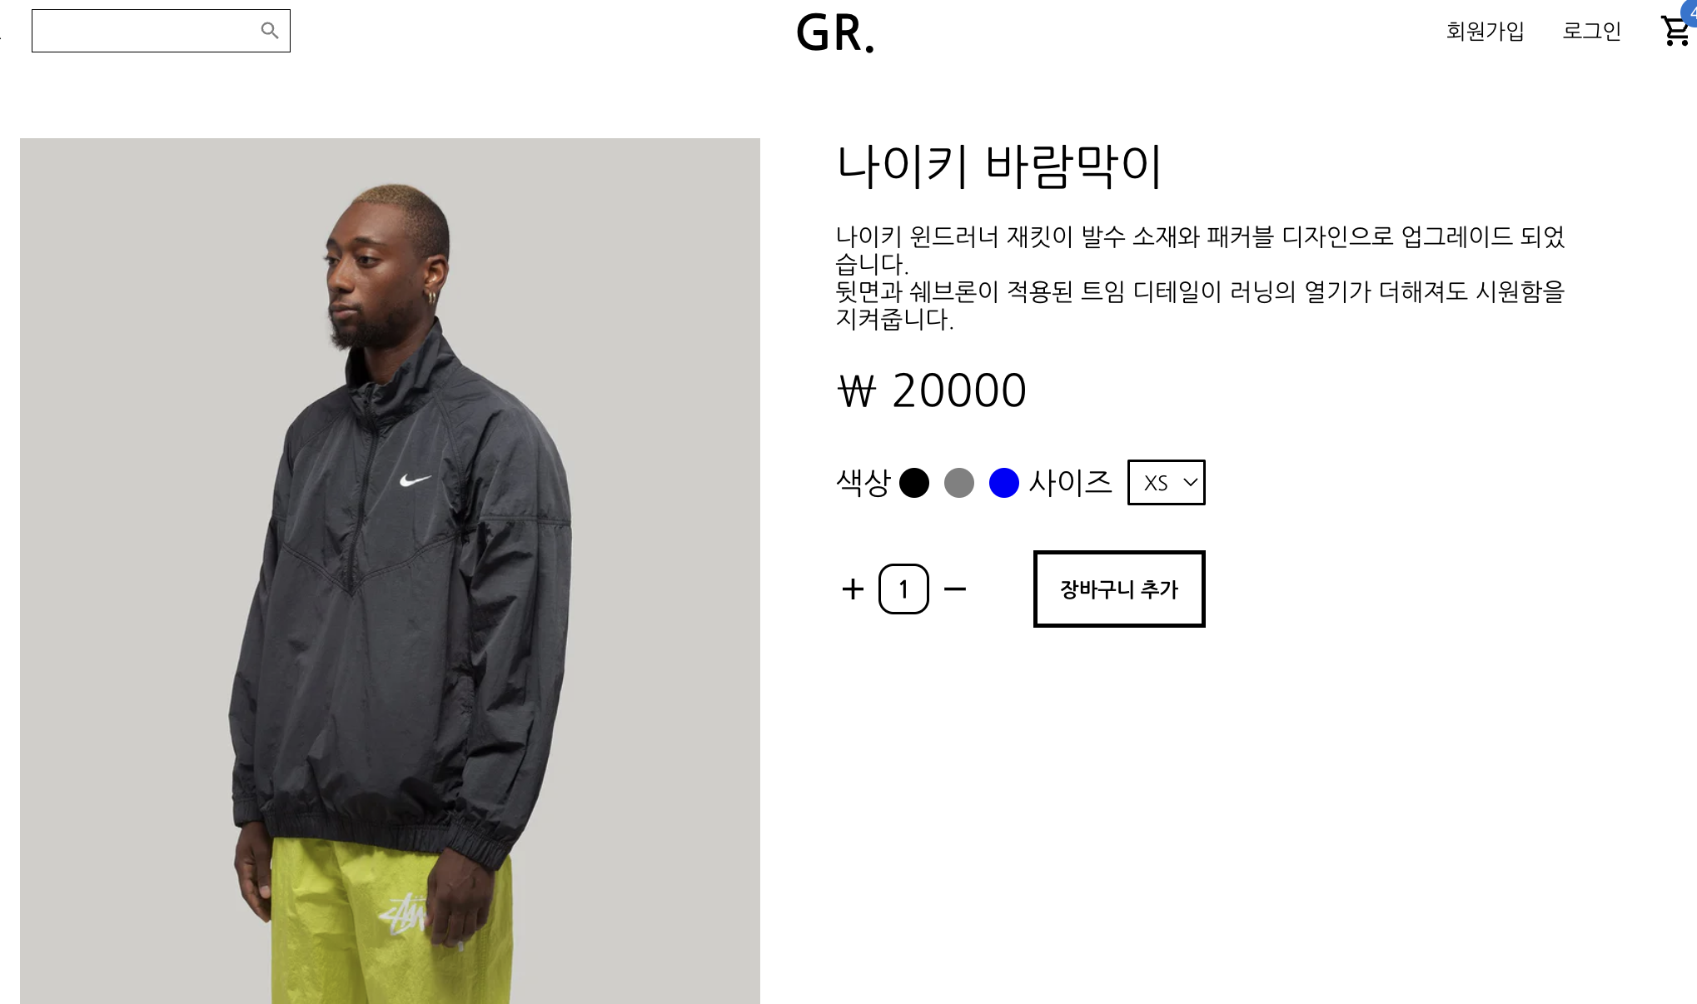The width and height of the screenshot is (1697, 1004).
Task: Select the black color swatch
Action: [x=914, y=483]
